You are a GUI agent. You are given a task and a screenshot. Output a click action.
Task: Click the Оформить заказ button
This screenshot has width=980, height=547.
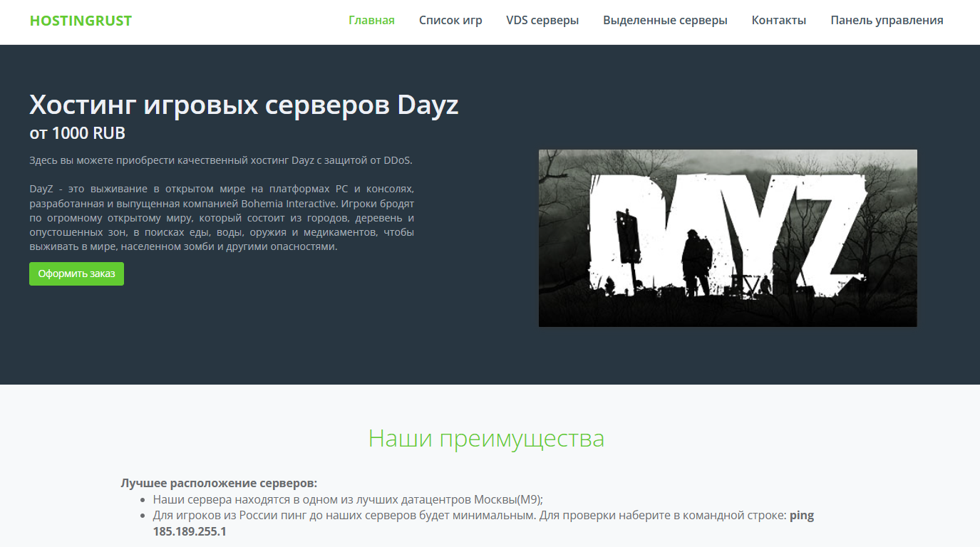[x=76, y=273]
